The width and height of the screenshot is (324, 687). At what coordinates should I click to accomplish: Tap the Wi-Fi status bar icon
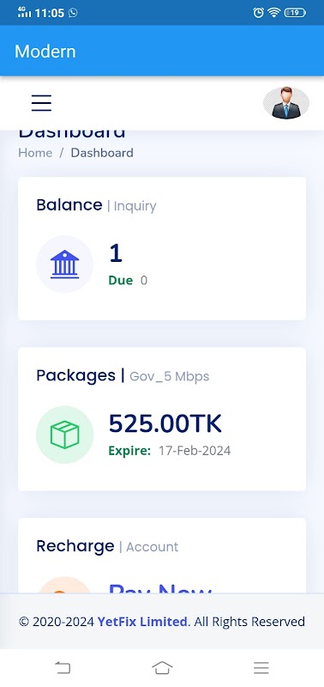[x=274, y=13]
